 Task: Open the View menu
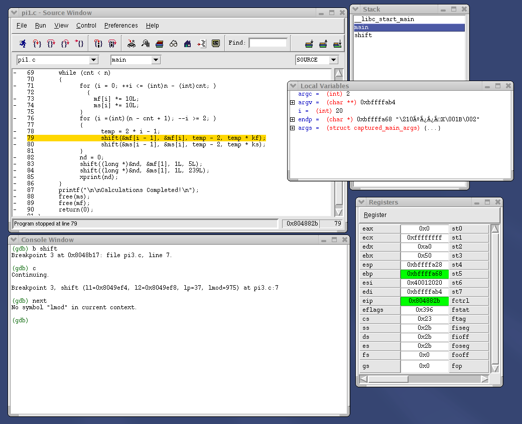(61, 26)
